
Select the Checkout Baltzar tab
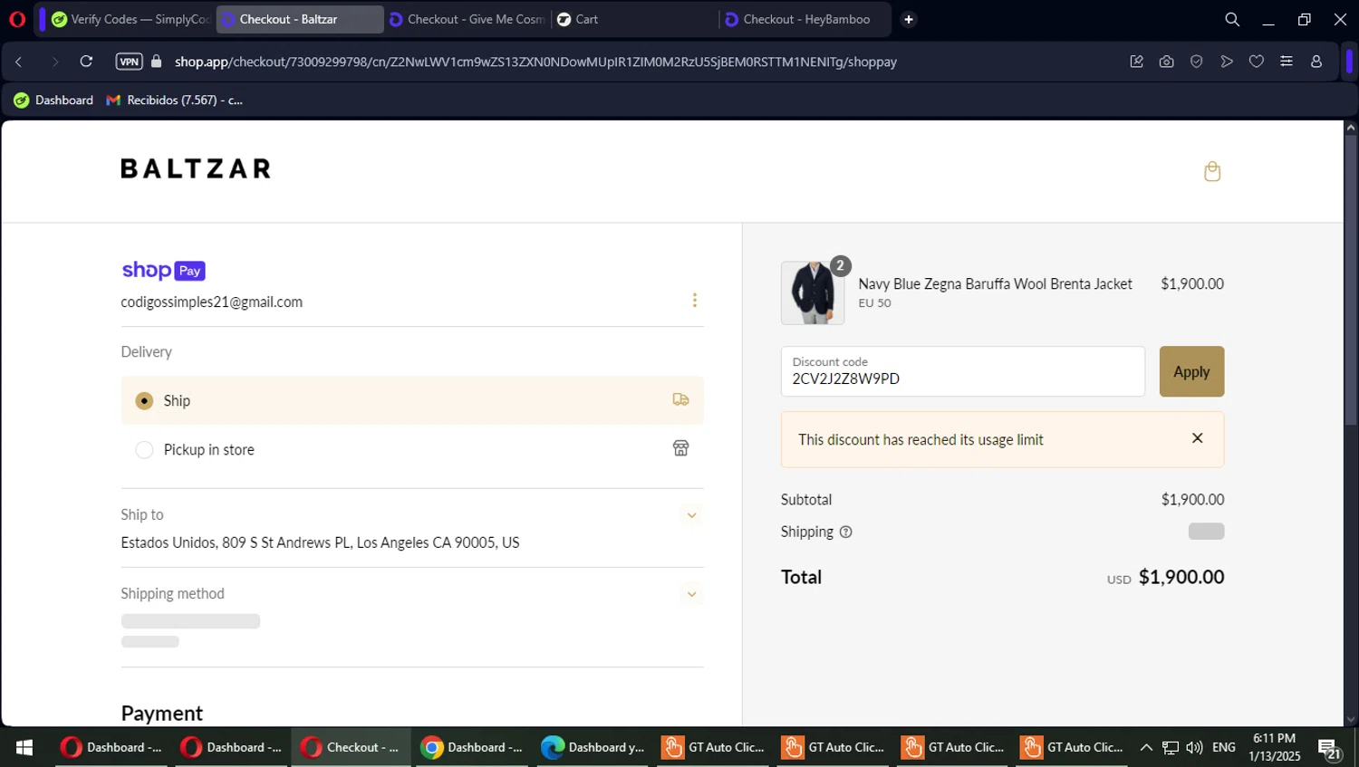coord(299,19)
